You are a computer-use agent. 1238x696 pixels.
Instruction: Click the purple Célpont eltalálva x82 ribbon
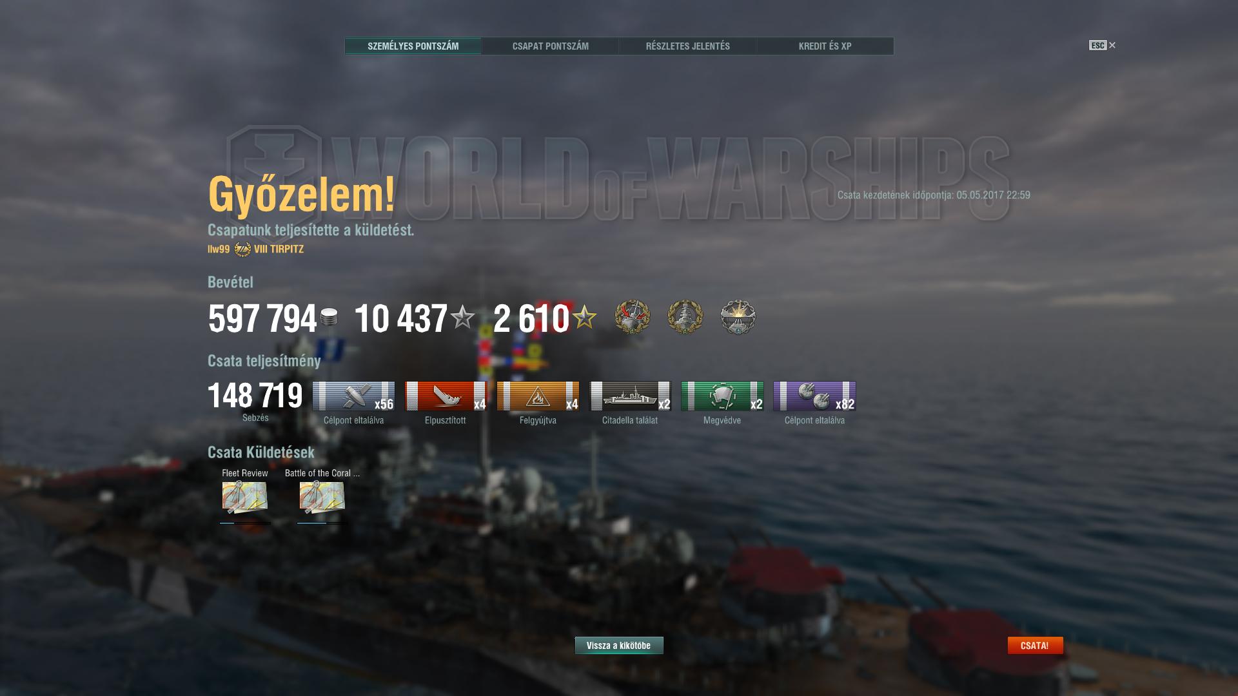point(814,396)
